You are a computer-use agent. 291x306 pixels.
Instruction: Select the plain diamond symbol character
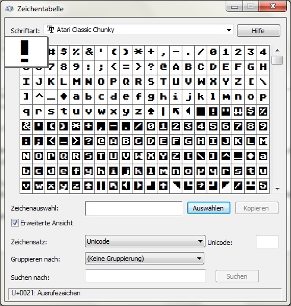tap(64, 97)
